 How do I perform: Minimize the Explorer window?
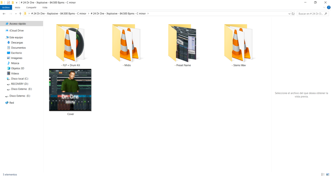(305, 3)
